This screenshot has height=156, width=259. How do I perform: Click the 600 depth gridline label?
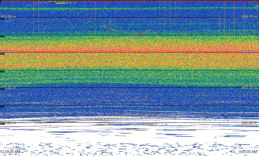2,107
